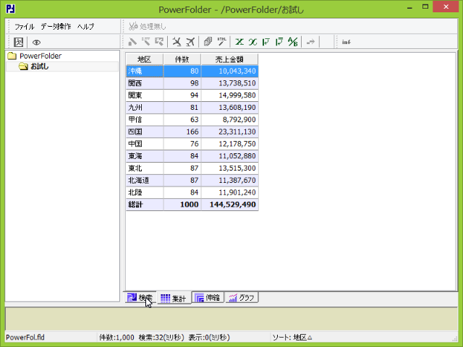
Task: Click the pencil with selection box icon
Action: pos(159,42)
